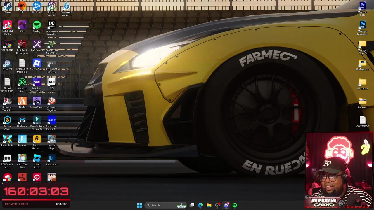Select the House Flipper icon
Image resolution: width=374 pixels, height=210 pixels.
tap(52, 142)
